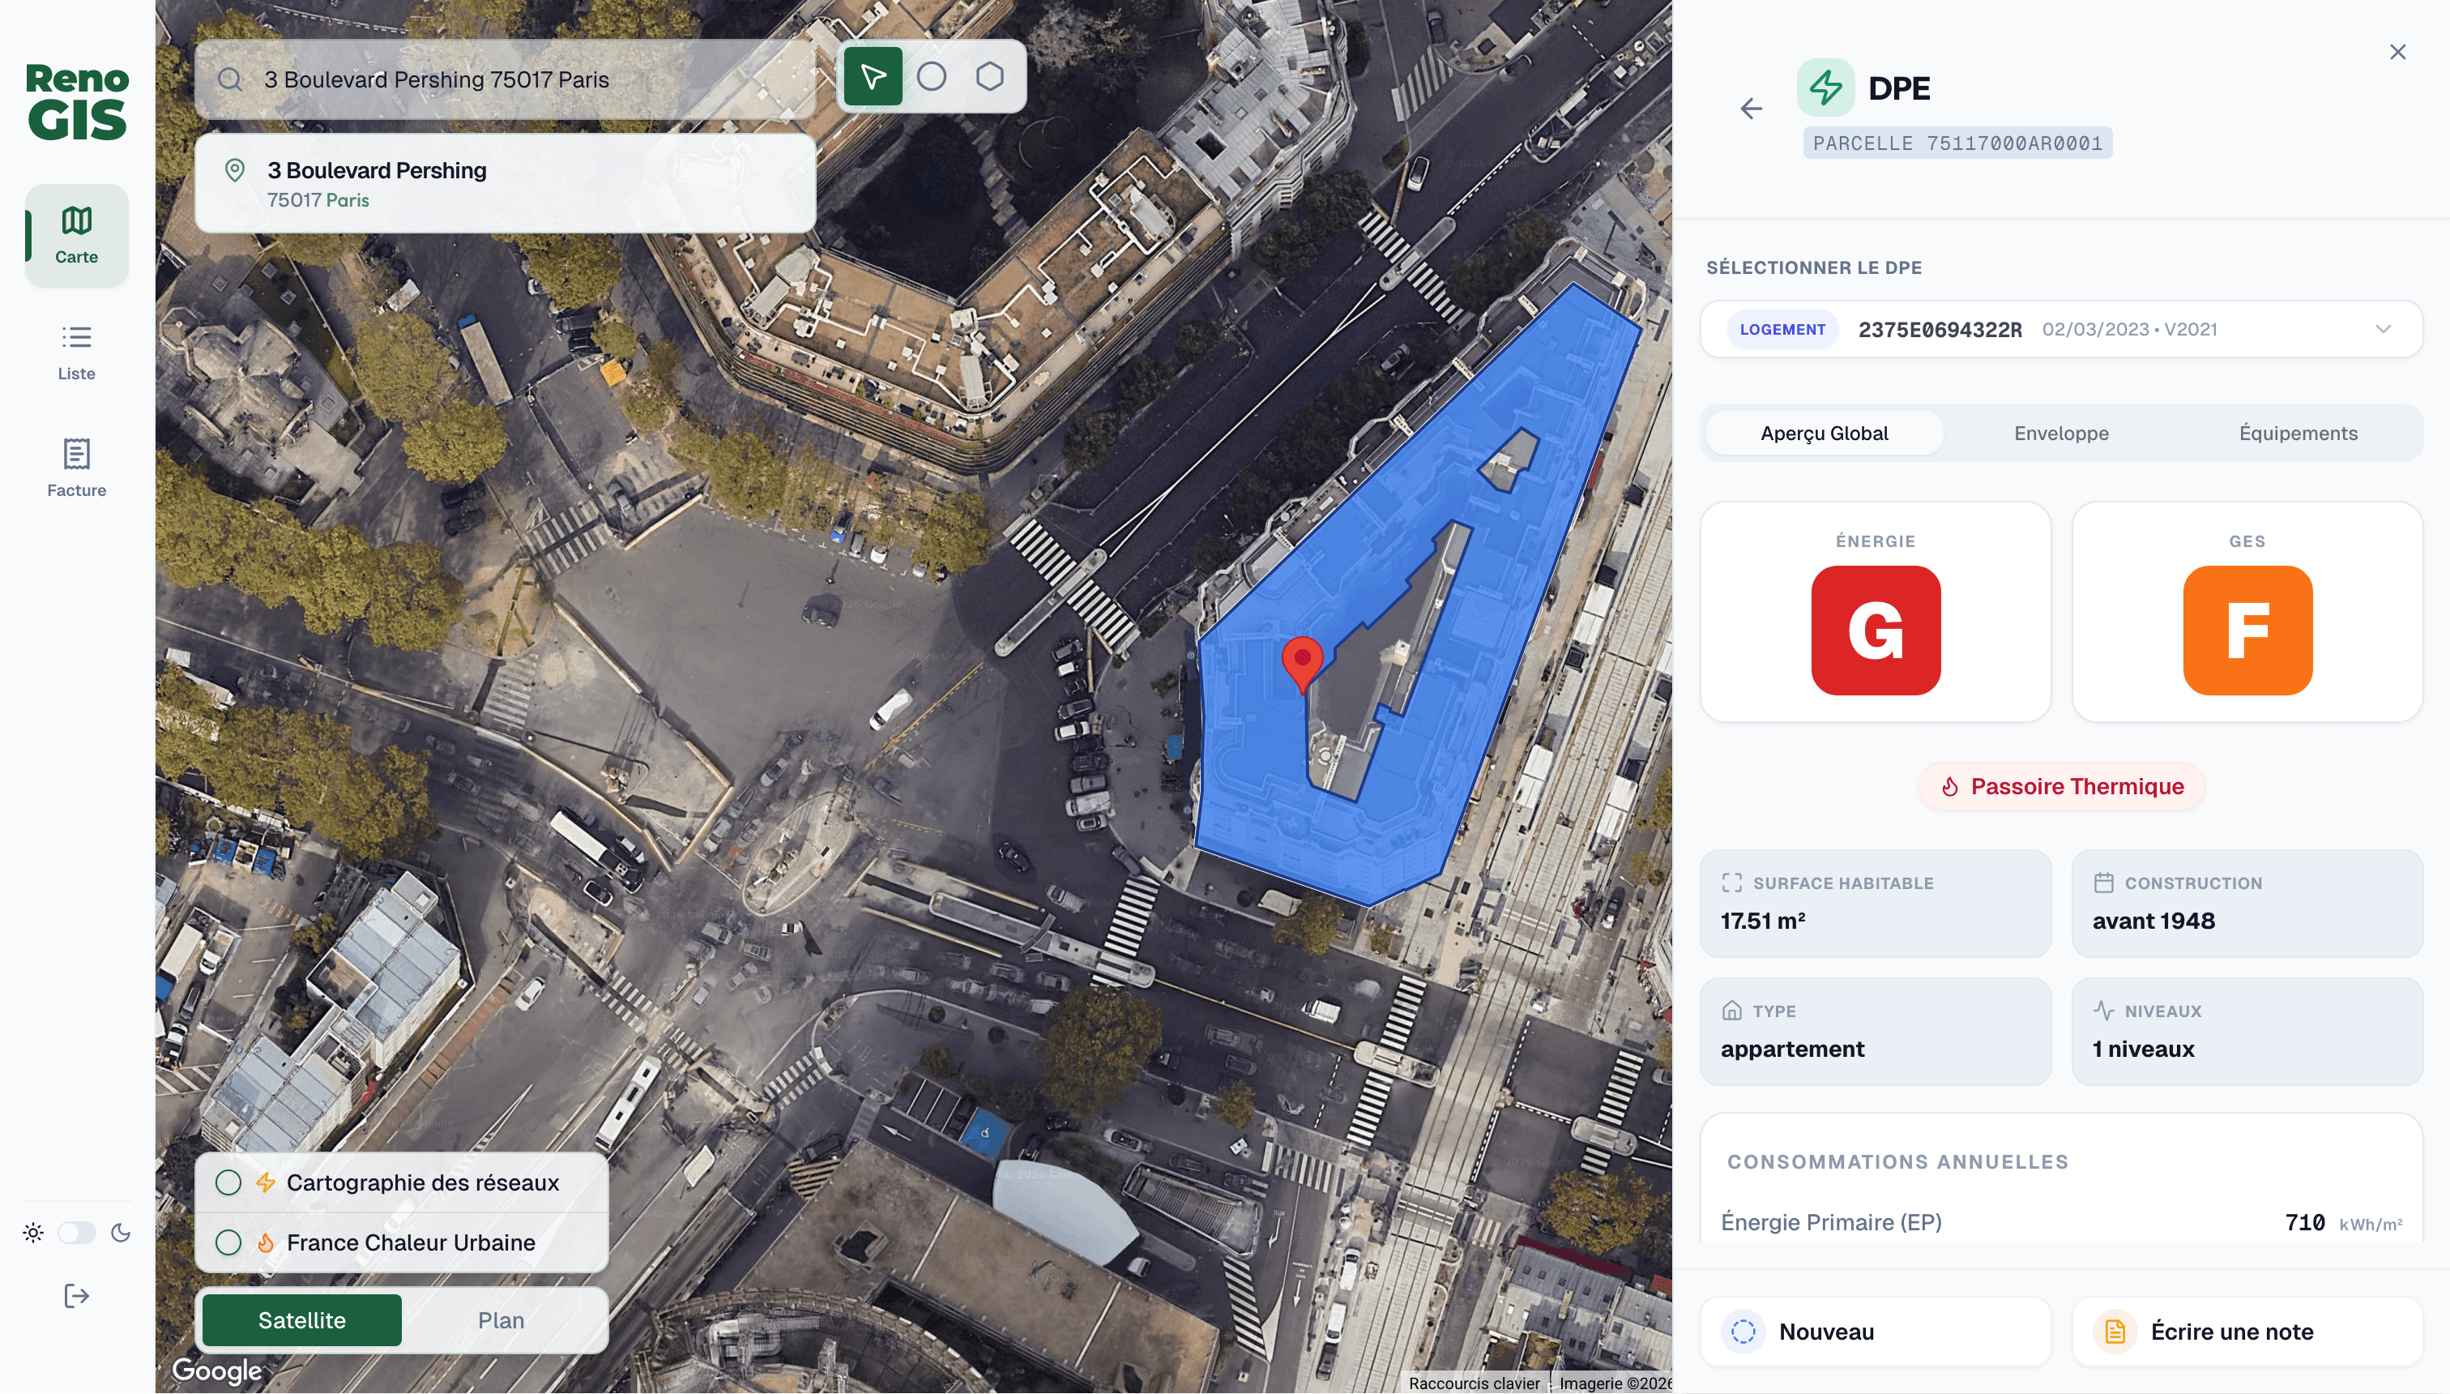Go back with the arrow icon
The width and height of the screenshot is (2450, 1394).
coord(1751,109)
